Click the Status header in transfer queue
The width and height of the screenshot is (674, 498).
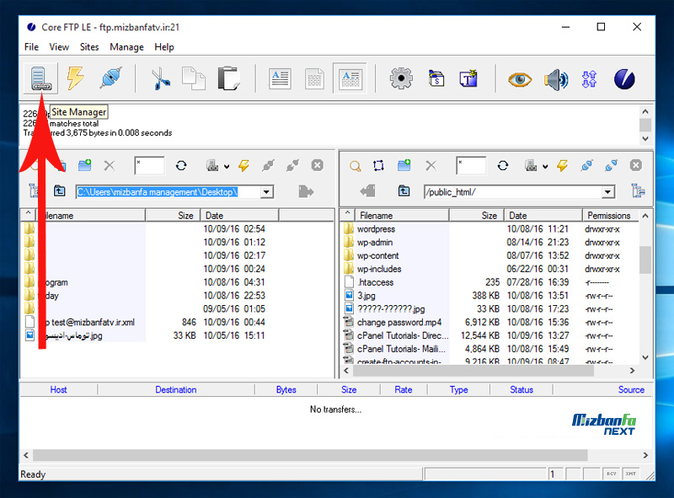pos(522,389)
